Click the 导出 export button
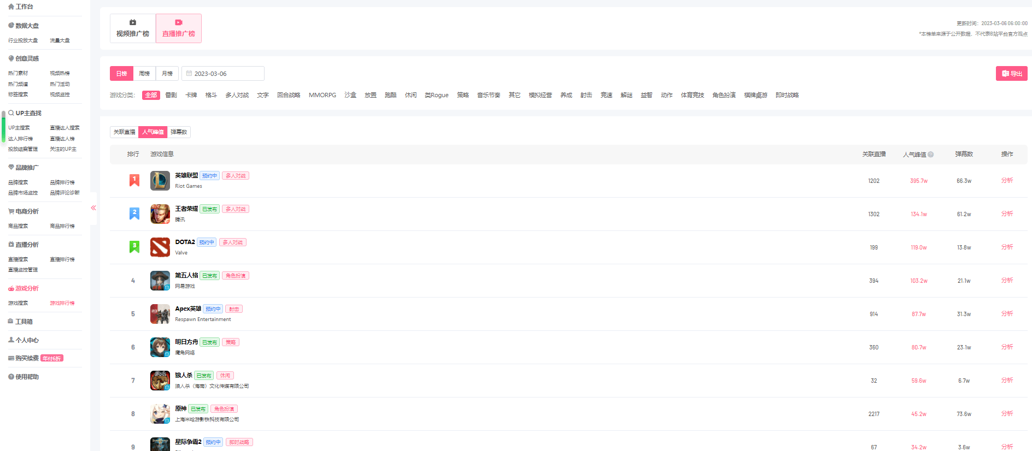The image size is (1032, 451). click(1011, 73)
